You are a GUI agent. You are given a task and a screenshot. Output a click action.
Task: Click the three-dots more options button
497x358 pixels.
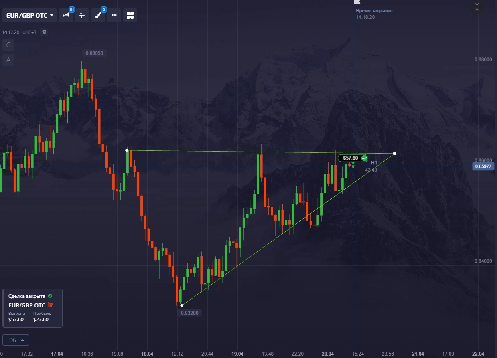(114, 15)
